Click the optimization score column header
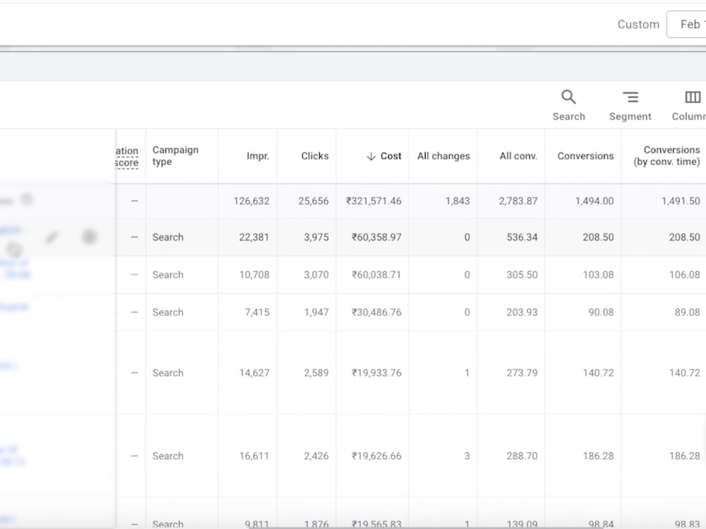Screen dimensions: 706x529 [x=126, y=156]
